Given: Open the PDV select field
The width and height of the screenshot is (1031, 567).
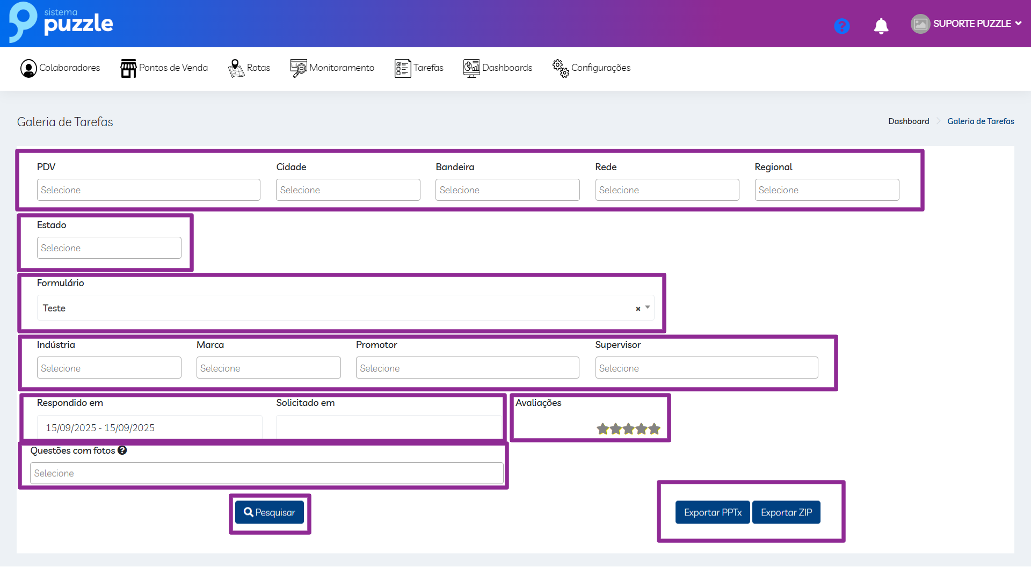Looking at the screenshot, I should point(148,190).
